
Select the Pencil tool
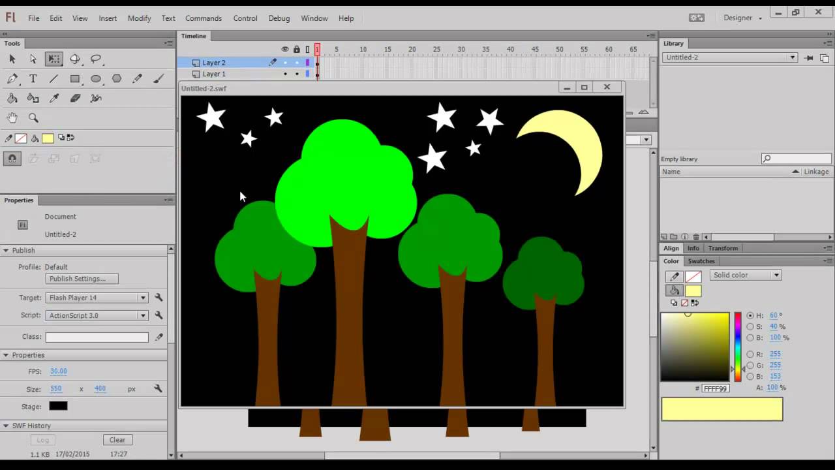coord(138,79)
